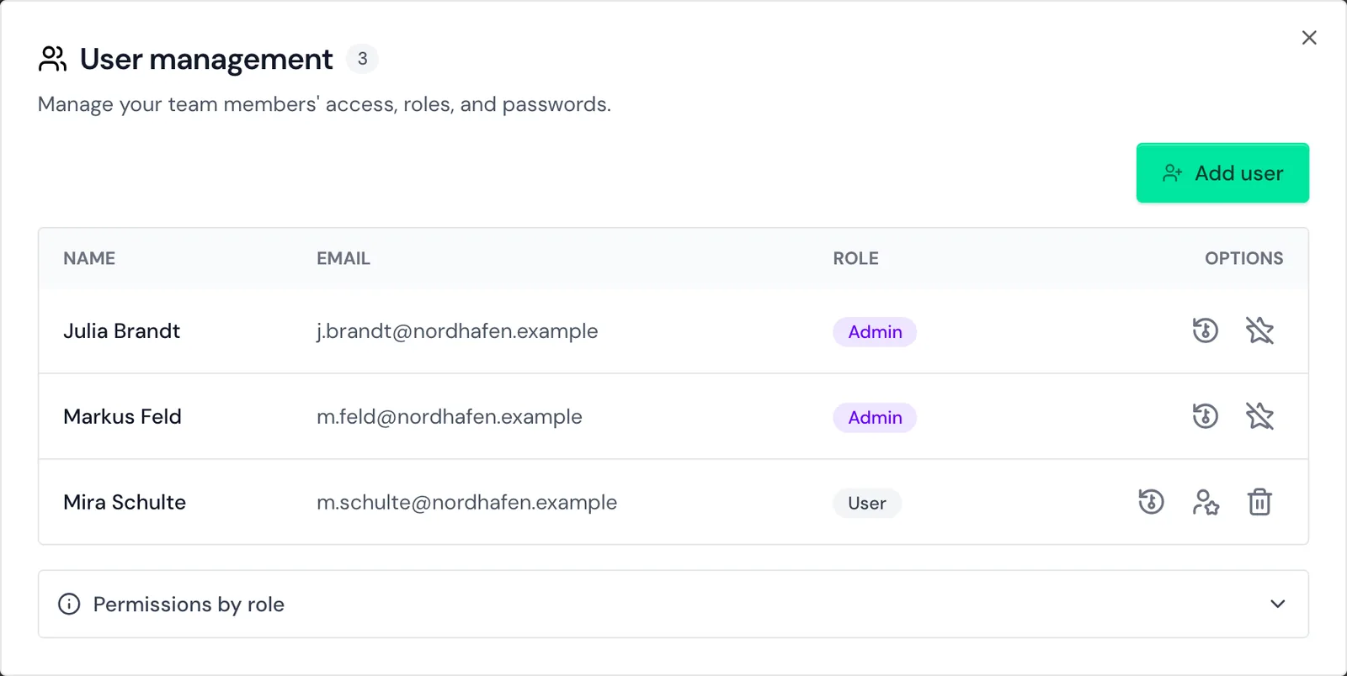Click email m.feld@nordhafen.example
Viewport: 1347px width, 676px height.
coord(450,417)
